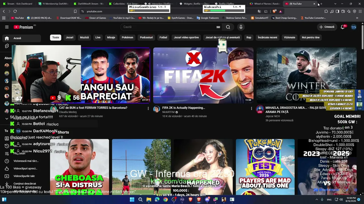This screenshot has width=364, height=204.
Task: Filter the feed by Pokémon
Action: click(127, 37)
